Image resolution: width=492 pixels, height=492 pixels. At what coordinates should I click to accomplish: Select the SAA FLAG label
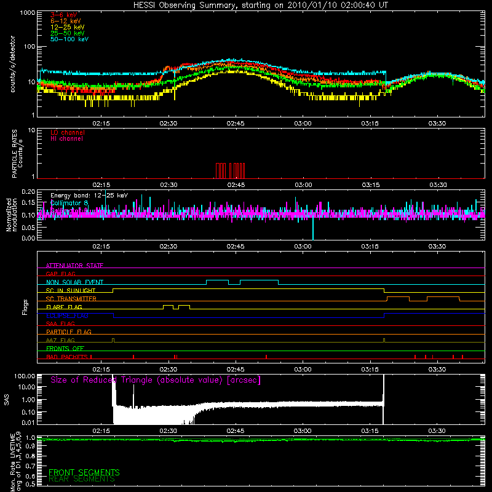(x=60, y=323)
